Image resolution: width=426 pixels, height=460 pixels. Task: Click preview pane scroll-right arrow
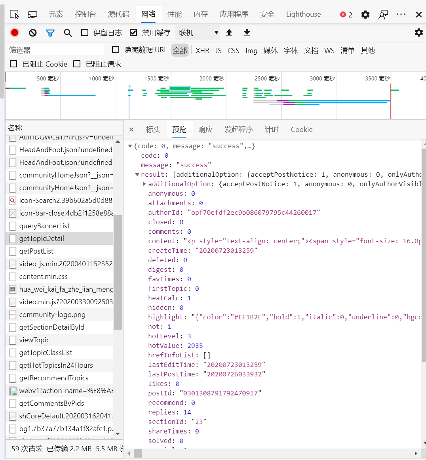(416, 453)
